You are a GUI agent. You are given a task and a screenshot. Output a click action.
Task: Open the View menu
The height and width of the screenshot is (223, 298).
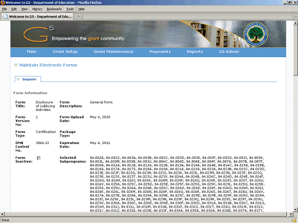pyautogui.click(x=25, y=9)
